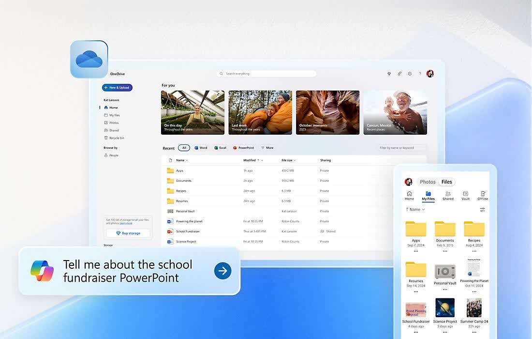Click the Buy storage button

128,233
